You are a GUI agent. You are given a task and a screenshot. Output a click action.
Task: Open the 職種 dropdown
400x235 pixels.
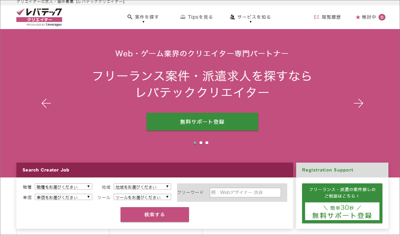coord(63,187)
